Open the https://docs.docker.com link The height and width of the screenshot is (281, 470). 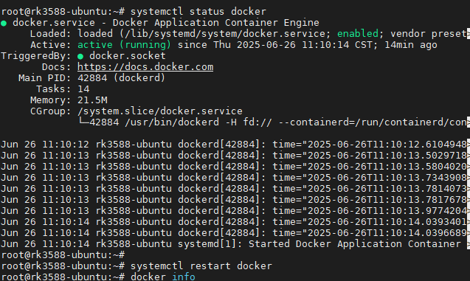145,67
